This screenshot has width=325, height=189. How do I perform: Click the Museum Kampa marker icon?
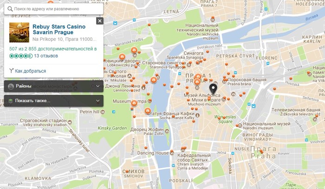coord(149,101)
